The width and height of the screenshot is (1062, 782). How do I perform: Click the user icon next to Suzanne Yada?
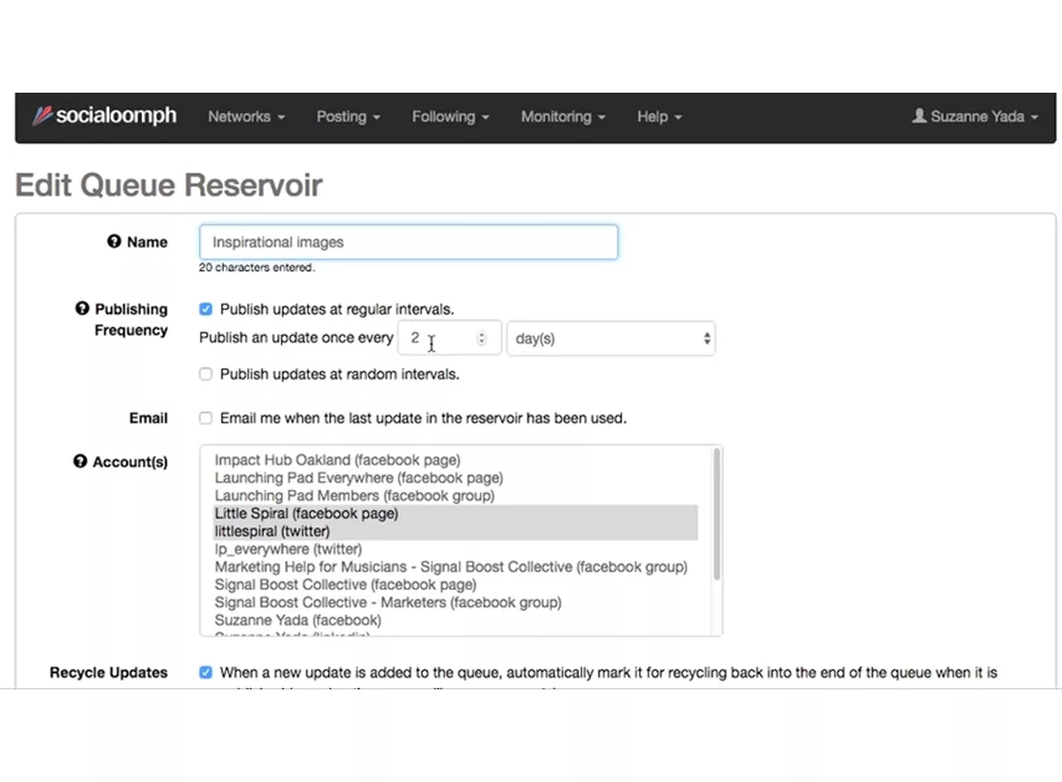click(919, 116)
